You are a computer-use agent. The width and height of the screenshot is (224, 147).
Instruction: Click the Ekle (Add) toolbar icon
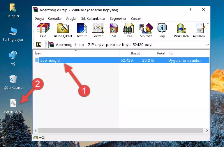[x=43, y=30]
